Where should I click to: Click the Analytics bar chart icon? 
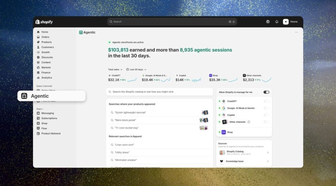point(38,78)
